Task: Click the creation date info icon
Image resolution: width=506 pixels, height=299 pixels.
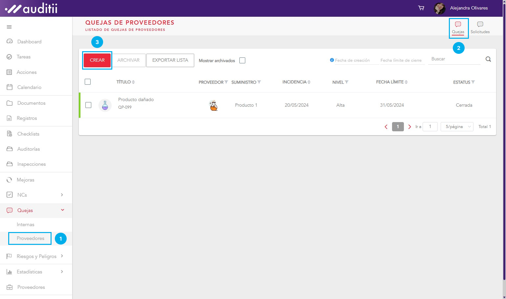Action: (332, 60)
